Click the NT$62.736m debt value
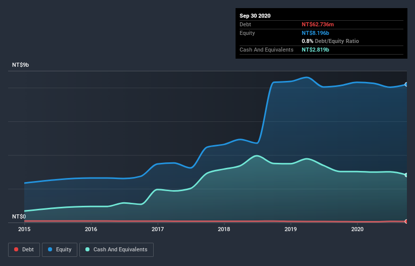Image resolution: width=415 pixels, height=266 pixels. click(x=317, y=24)
